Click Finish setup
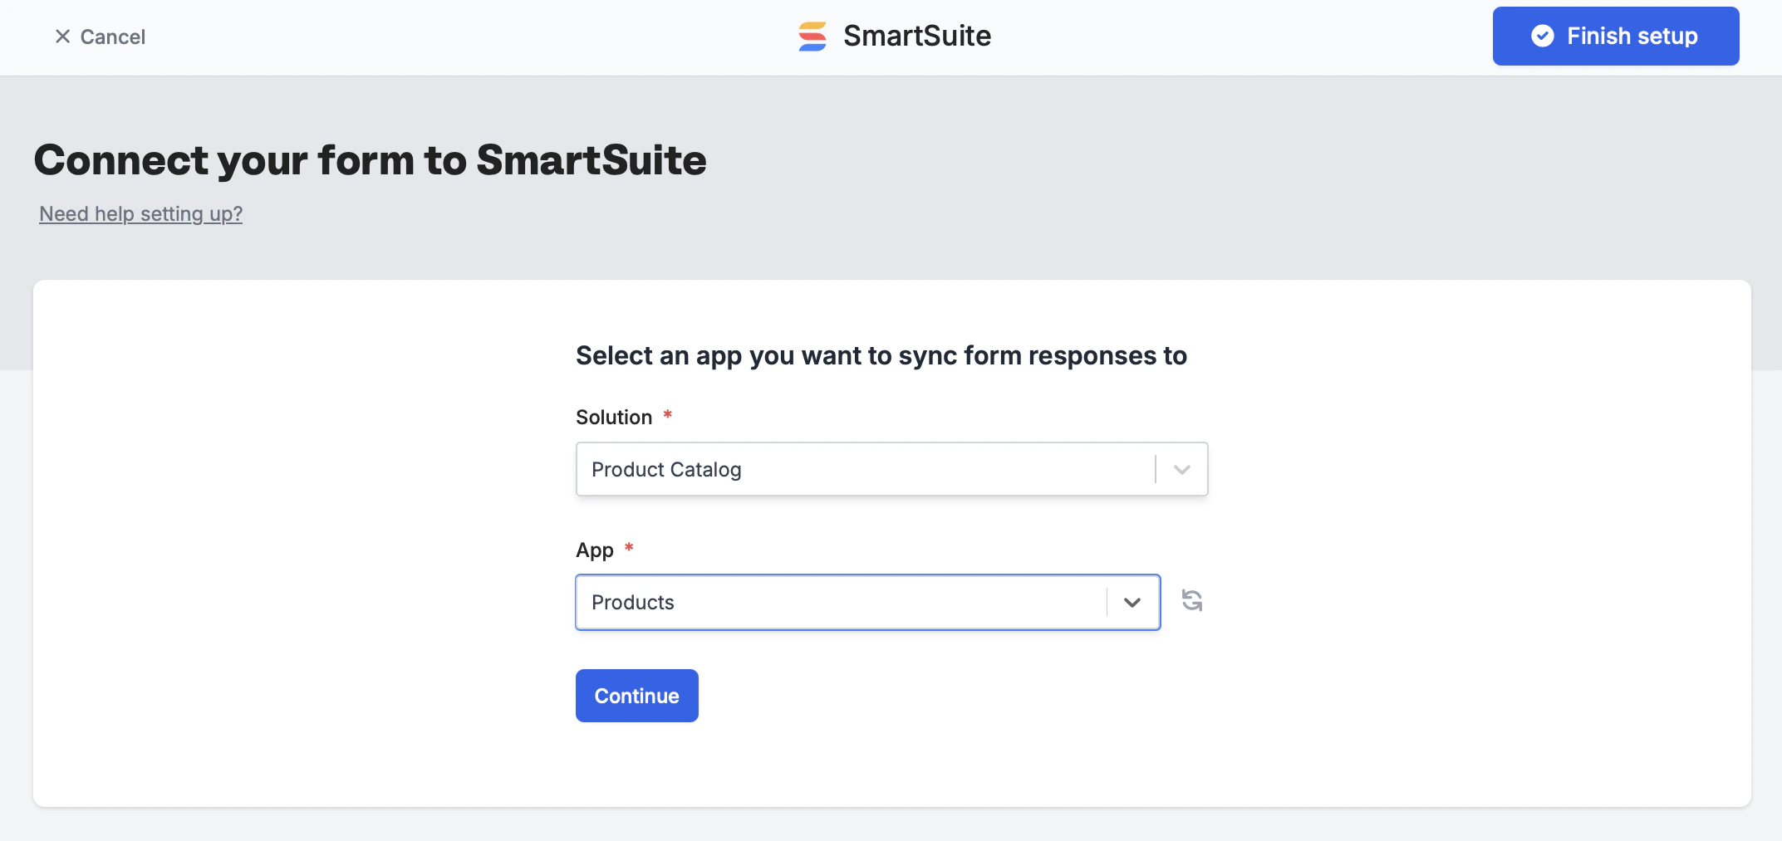The width and height of the screenshot is (1782, 841). coord(1615,36)
